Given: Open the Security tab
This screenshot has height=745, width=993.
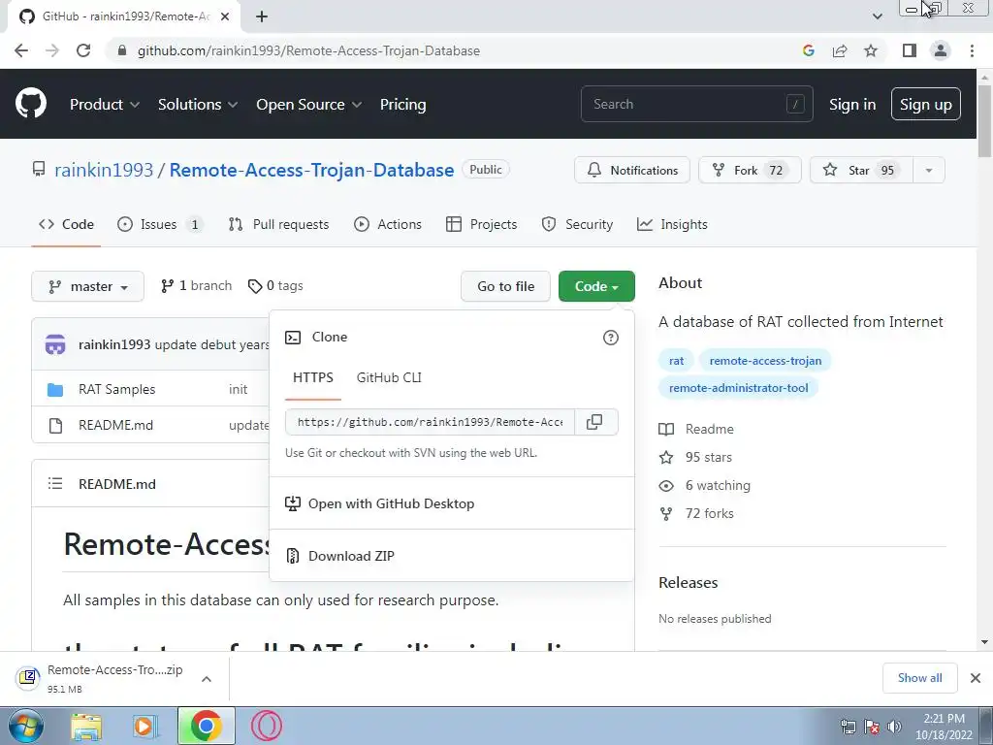Looking at the screenshot, I should tap(577, 224).
